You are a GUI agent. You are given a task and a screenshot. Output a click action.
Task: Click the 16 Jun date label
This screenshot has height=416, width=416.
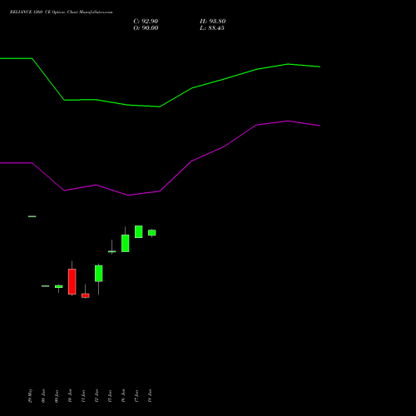coord(123,396)
